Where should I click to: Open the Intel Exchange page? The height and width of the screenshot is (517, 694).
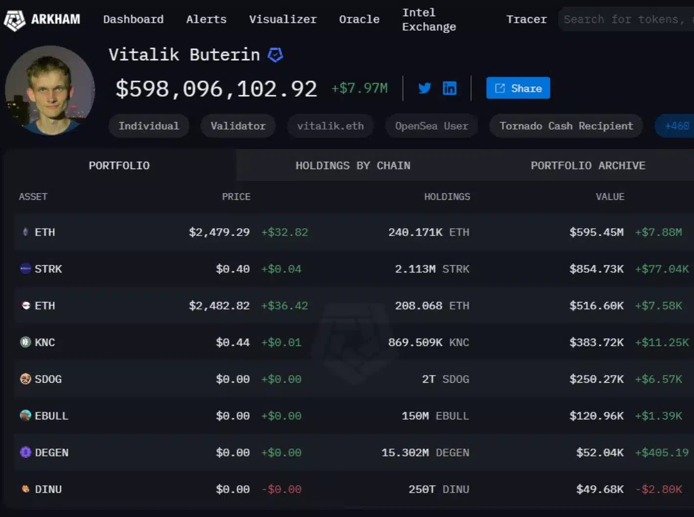tap(429, 20)
